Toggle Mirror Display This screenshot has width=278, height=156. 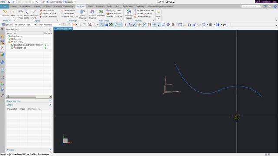click(x=47, y=10)
